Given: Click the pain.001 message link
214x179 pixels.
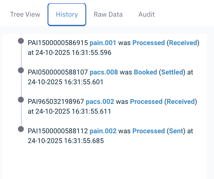Looking at the screenshot, I should pyautogui.click(x=103, y=43).
